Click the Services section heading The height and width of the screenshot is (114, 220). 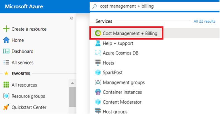coord(104,22)
